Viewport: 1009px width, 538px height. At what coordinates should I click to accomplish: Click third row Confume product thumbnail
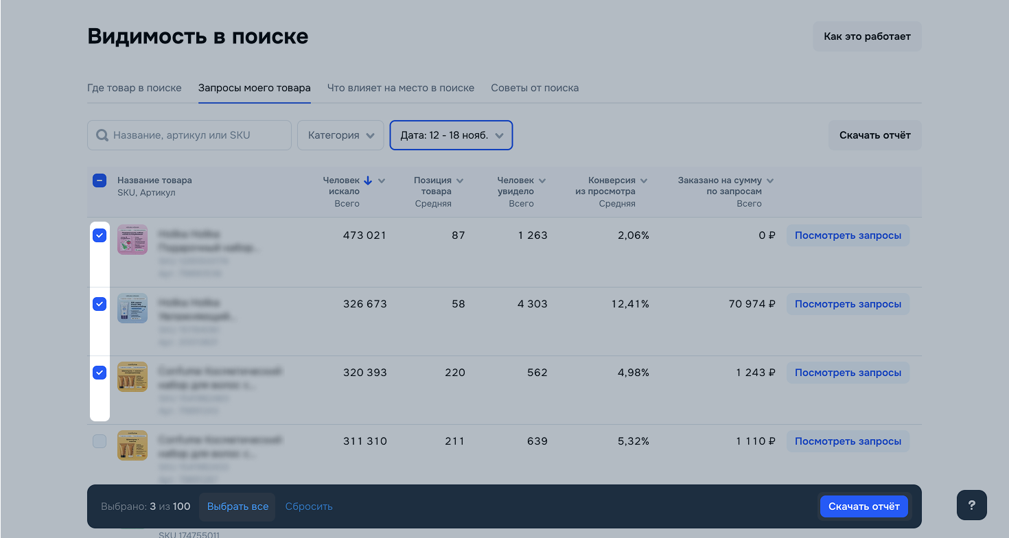point(132,377)
